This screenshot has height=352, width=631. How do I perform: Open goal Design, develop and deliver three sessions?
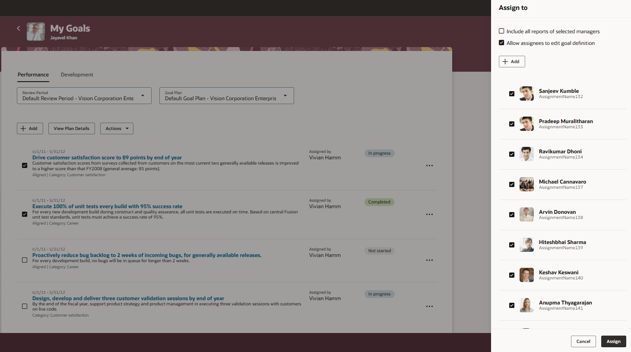point(128,298)
